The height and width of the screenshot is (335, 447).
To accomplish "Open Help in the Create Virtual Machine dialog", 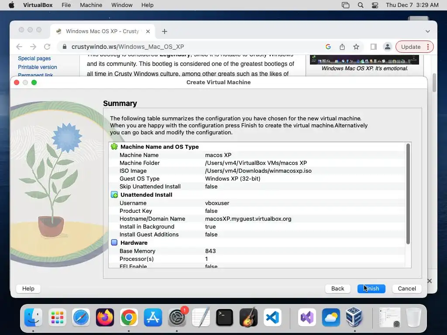I will [28, 289].
